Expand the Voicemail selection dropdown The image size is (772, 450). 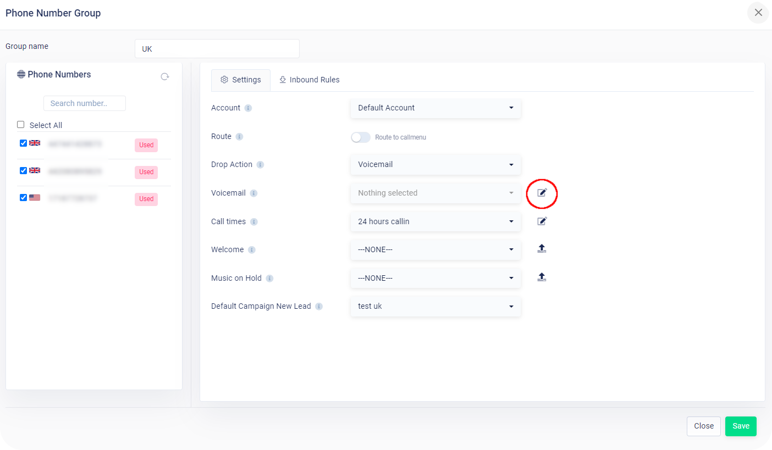435,193
